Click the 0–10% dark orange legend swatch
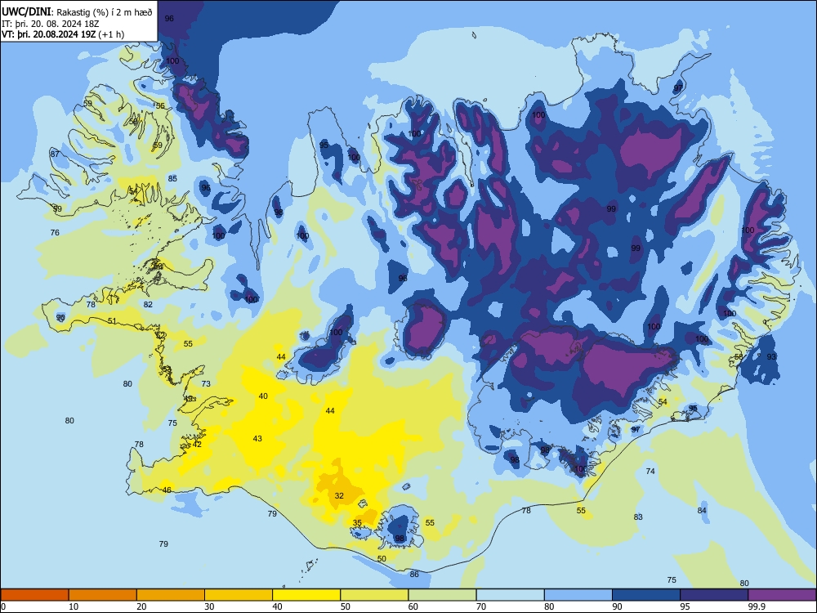The height and width of the screenshot is (613, 817). point(34,595)
